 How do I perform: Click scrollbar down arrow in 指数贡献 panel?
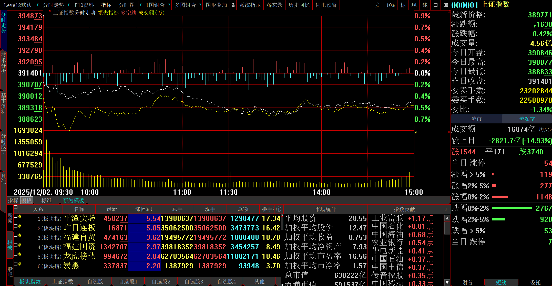coord(447,282)
